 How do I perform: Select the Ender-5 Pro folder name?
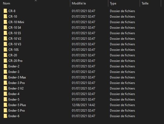coord(17,111)
